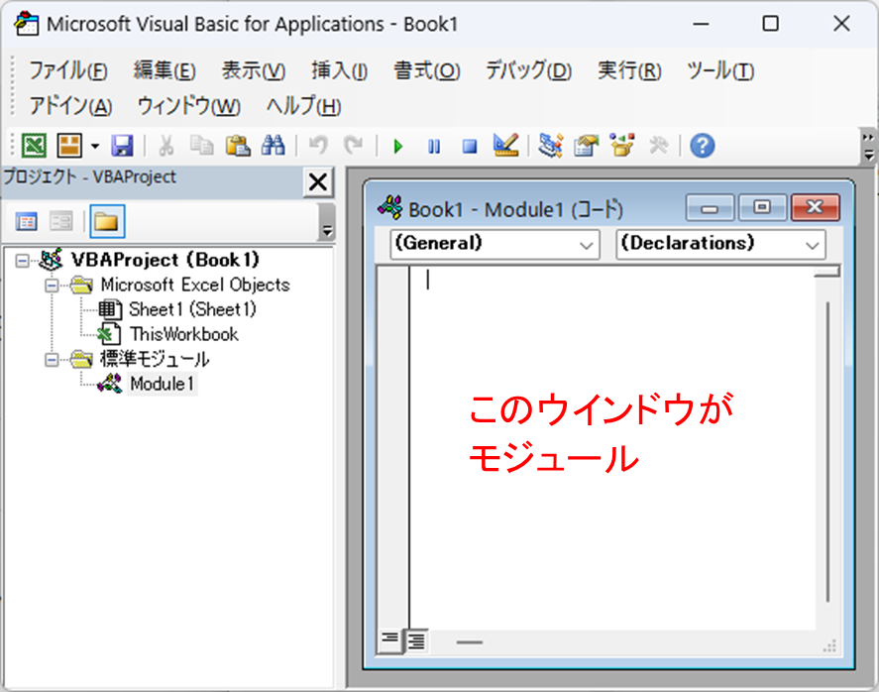This screenshot has height=692, width=879.
Task: Click the Module1 code window title icon
Action: [x=390, y=208]
